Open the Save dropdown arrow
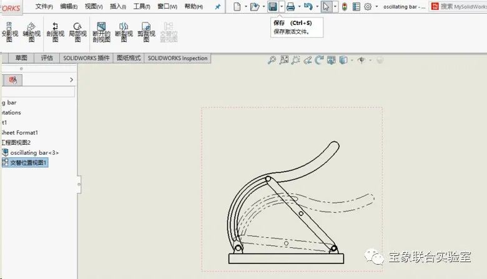 click(282, 6)
